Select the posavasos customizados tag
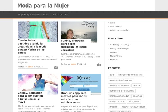This screenshot has height=112, width=168. pyautogui.click(x=133, y=107)
